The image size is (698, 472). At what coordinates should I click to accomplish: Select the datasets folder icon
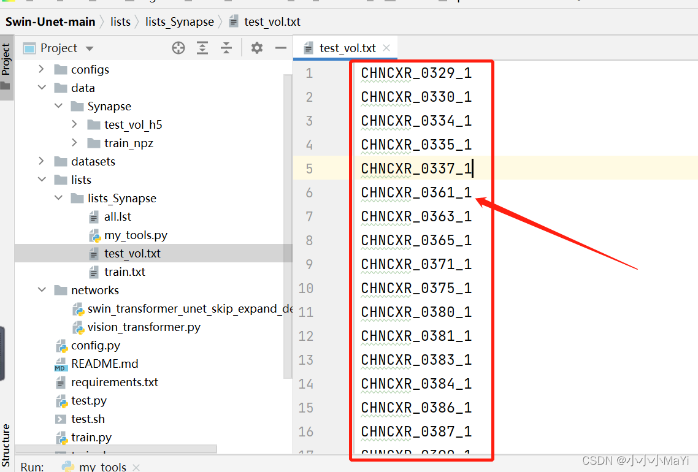[61, 161]
